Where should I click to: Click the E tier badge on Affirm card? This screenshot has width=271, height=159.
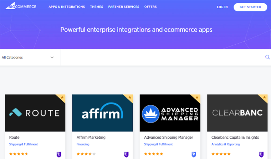(126, 154)
